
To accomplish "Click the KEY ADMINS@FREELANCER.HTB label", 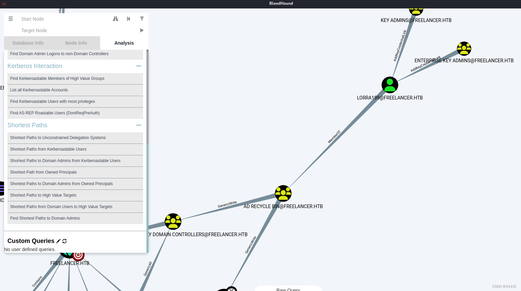I will tap(416, 20).
